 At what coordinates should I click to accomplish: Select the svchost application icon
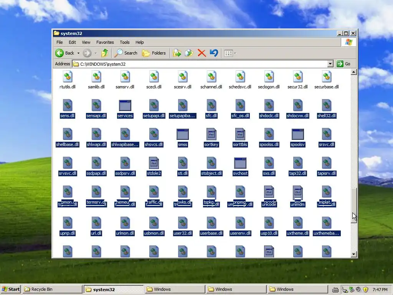pyautogui.click(x=240, y=163)
